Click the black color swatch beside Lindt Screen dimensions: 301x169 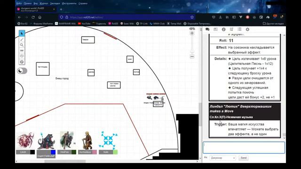(32, 152)
